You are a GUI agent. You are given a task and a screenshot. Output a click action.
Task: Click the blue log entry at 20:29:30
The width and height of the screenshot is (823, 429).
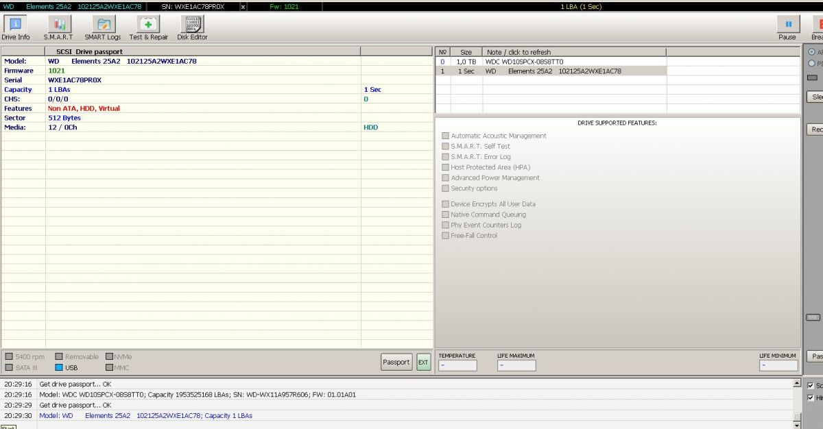point(145,415)
